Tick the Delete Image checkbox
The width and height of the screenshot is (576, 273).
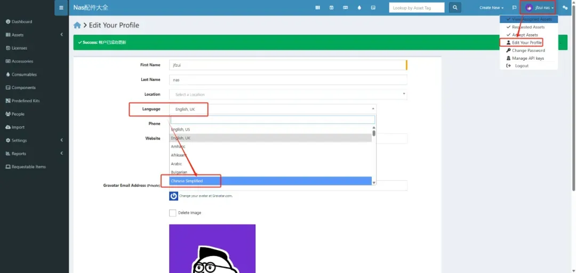pos(173,213)
